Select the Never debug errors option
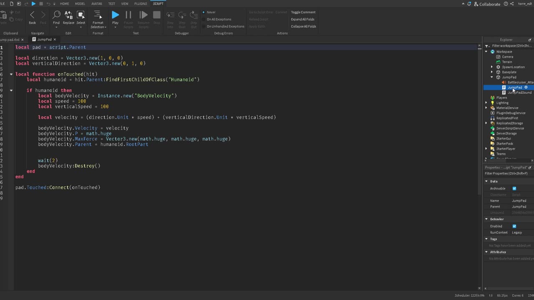Image resolution: width=534 pixels, height=300 pixels. tap(209, 12)
